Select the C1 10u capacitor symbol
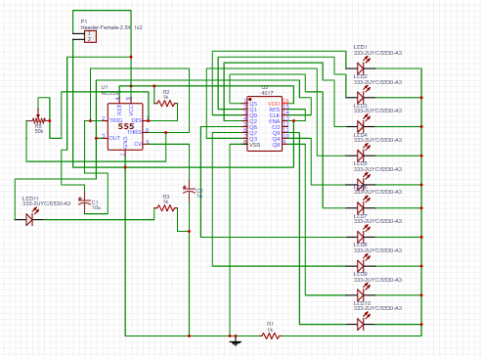Screen dimensions: 481x357 [x=85, y=202]
